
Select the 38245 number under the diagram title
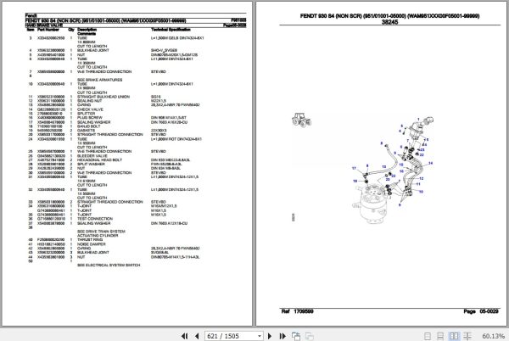point(389,22)
